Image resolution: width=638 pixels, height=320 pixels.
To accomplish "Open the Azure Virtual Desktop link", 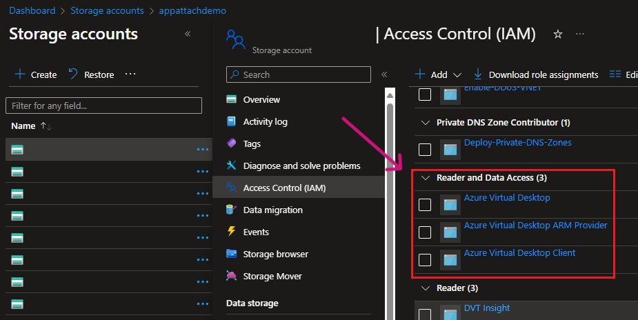I will pyautogui.click(x=507, y=198).
